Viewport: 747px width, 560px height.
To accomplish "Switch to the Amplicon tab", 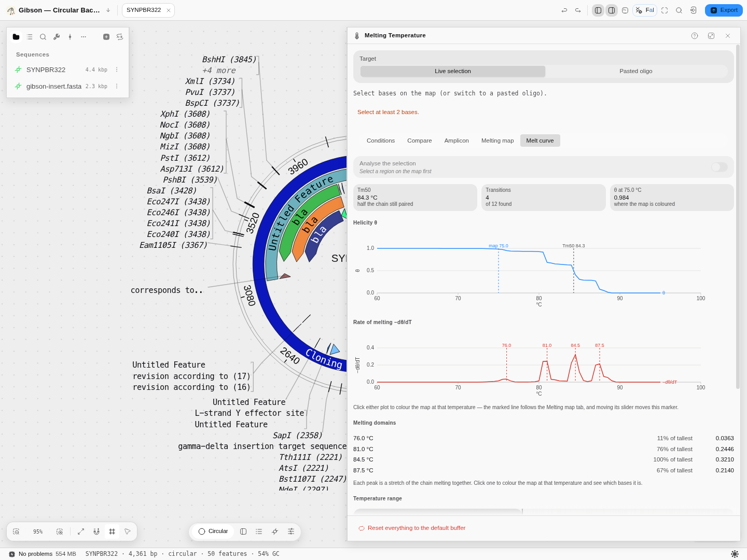I will pos(457,141).
